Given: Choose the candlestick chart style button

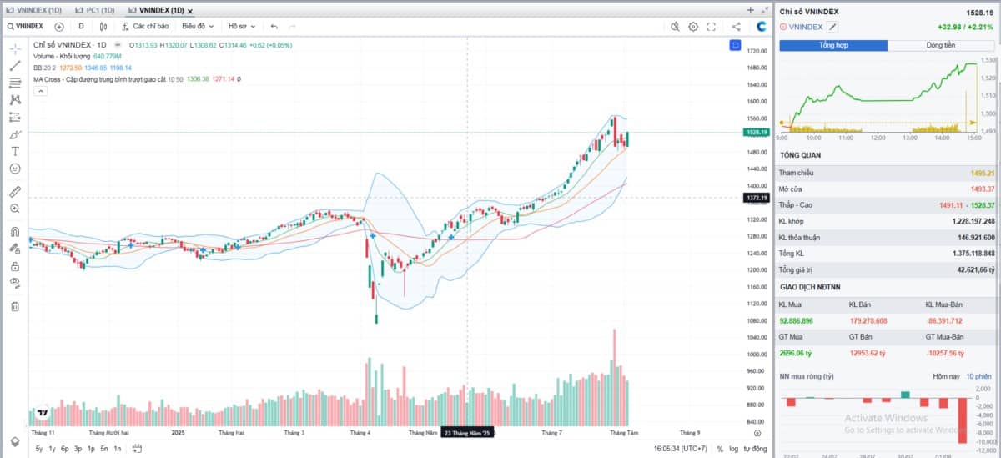Looking at the screenshot, I should pyautogui.click(x=103, y=27).
